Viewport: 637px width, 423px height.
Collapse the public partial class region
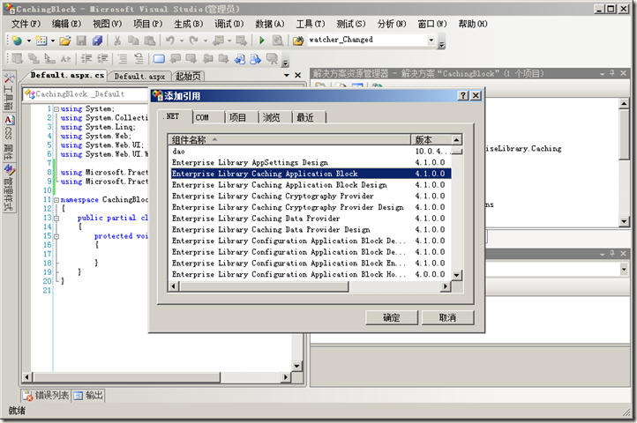[x=56, y=218]
